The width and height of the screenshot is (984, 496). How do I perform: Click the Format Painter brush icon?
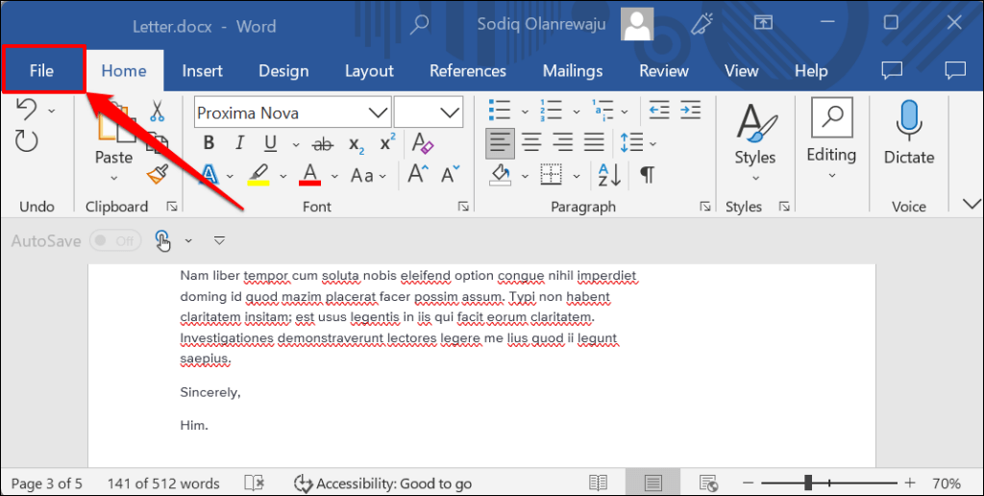(158, 174)
